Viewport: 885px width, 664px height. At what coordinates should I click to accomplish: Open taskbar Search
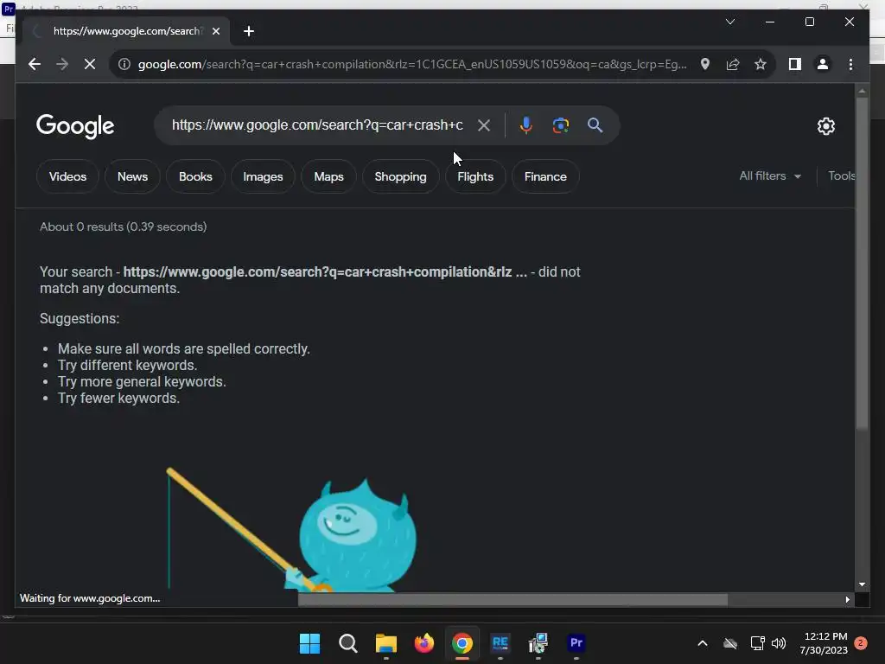point(347,643)
